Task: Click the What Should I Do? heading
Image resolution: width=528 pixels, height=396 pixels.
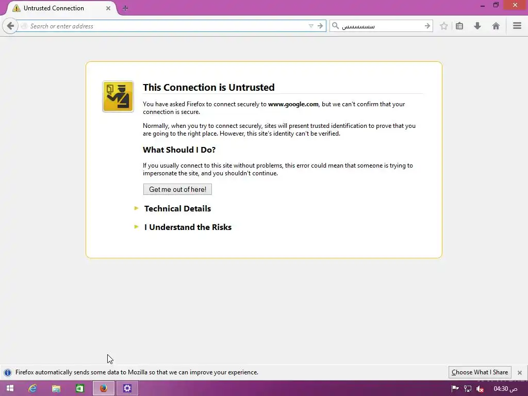Action: click(x=179, y=150)
